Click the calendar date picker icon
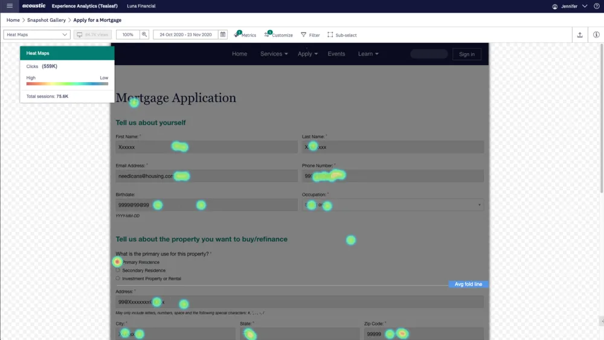 click(x=223, y=35)
